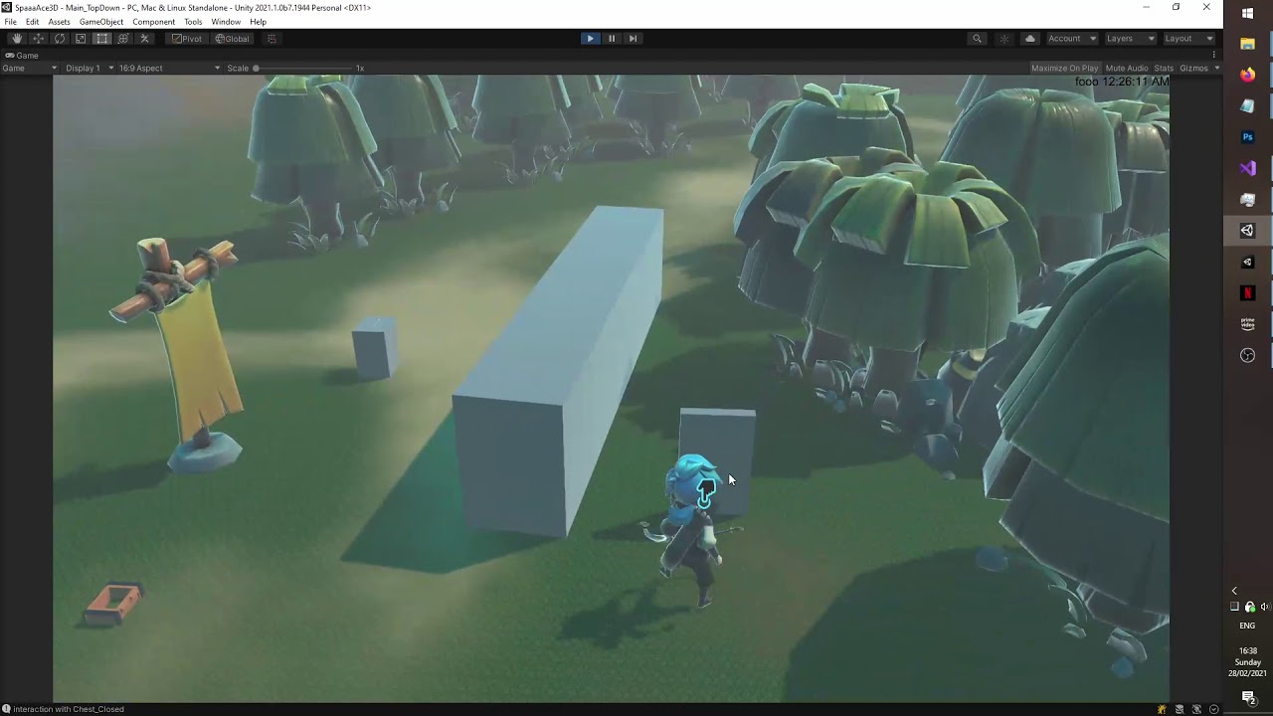The image size is (1273, 716).
Task: Toggle the Stats overlay
Action: [1164, 69]
